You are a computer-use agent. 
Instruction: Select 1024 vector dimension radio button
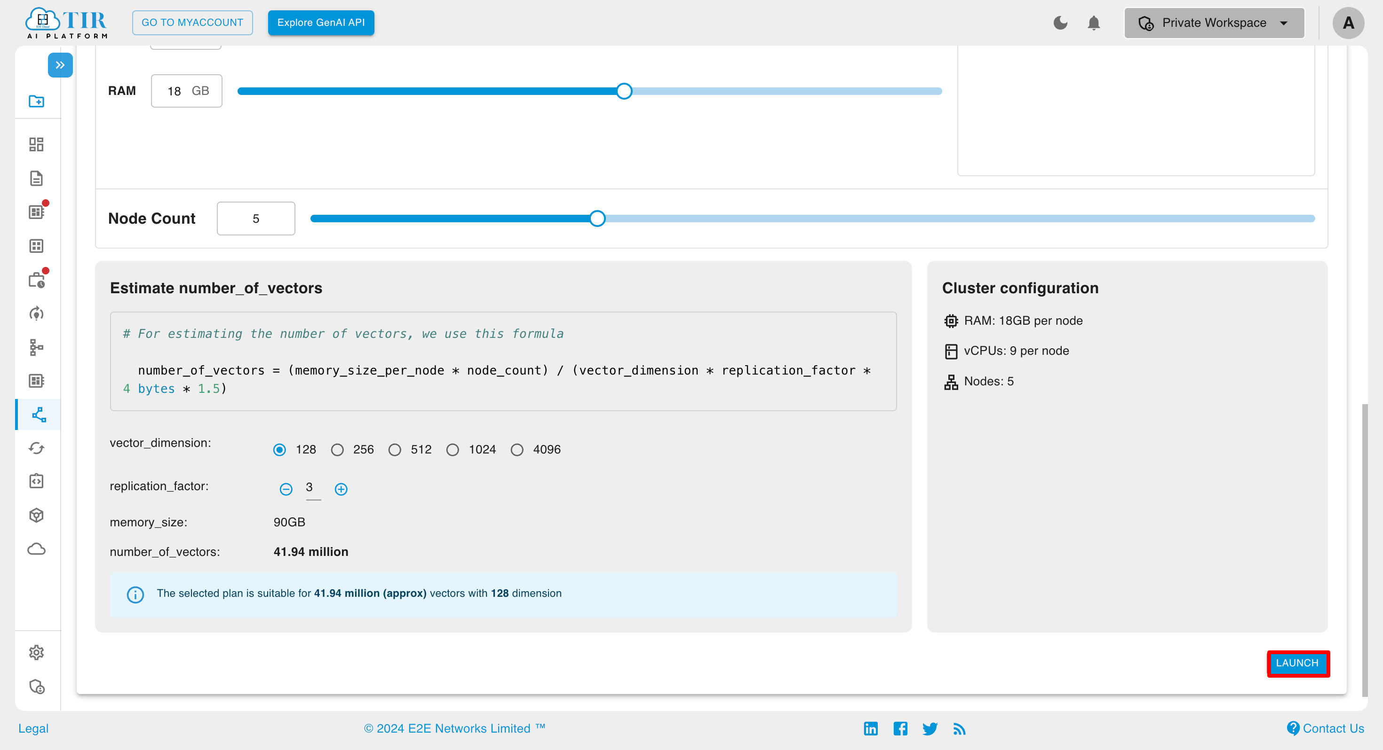(x=452, y=450)
